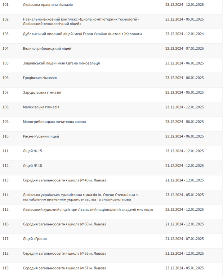This screenshot has height=277, width=223.
Task: Click Зашківський ліцей імені Євгена Коновальця
Action: 61,63
